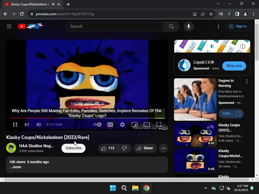
Task: Open more actions ellipsis under video
Action: click(163, 148)
